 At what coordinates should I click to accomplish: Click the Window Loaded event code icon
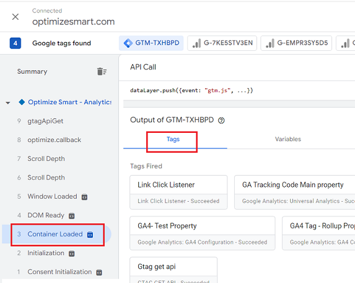point(84,197)
